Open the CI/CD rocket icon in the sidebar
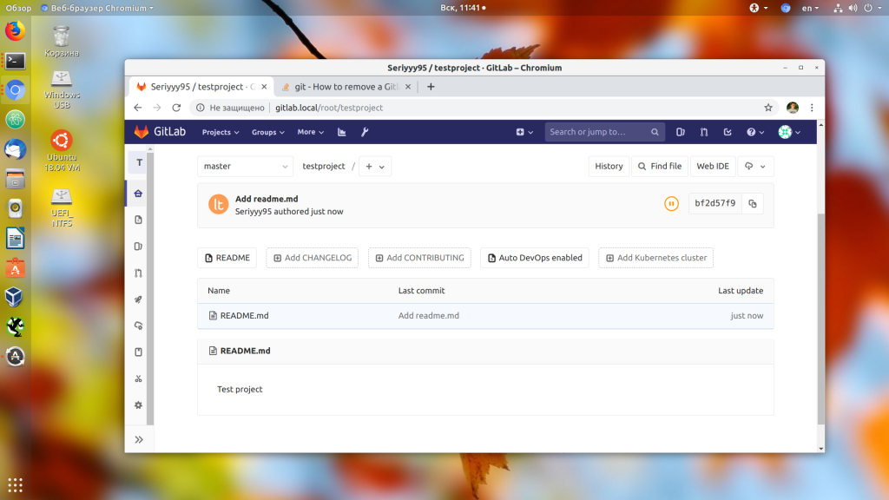The height and width of the screenshot is (500, 889). pos(138,299)
